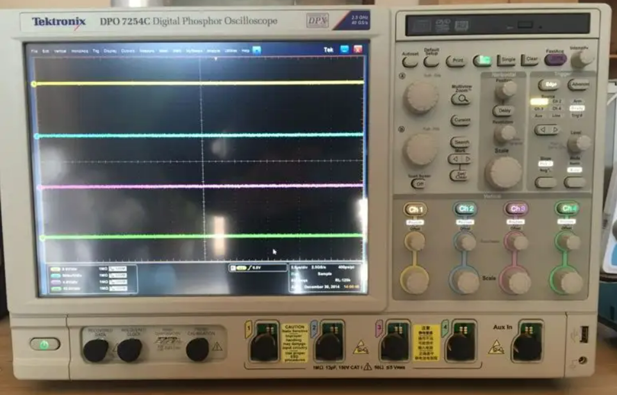Viewport: 617px width, 395px height.
Task: Click the Ch 3 vertical scale knob
Action: pyautogui.click(x=516, y=281)
